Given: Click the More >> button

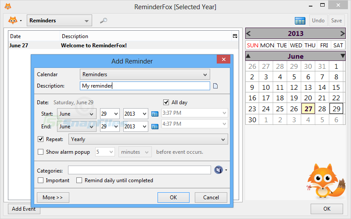Looking at the screenshot, I should click(53, 198).
